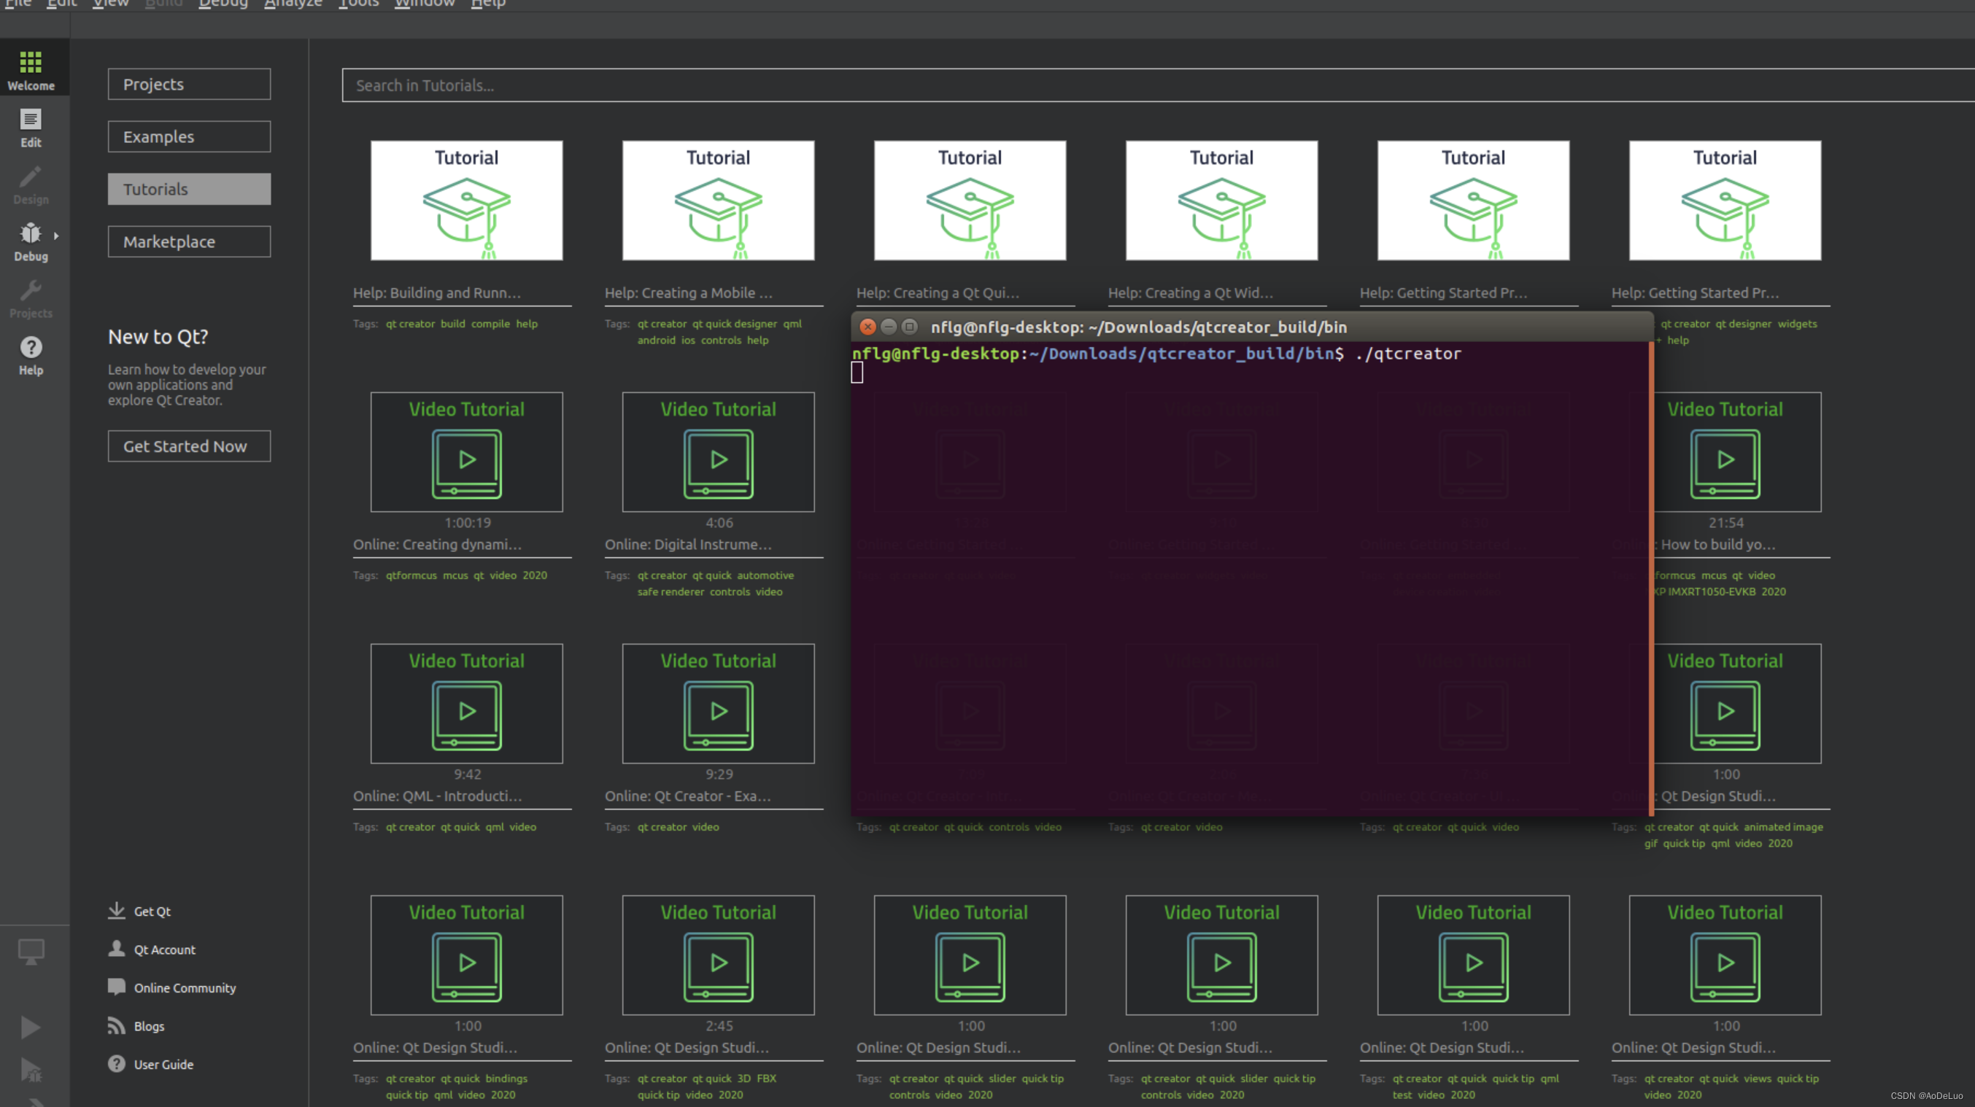The height and width of the screenshot is (1107, 1975).
Task: Click the Get Started Now button
Action: point(189,446)
